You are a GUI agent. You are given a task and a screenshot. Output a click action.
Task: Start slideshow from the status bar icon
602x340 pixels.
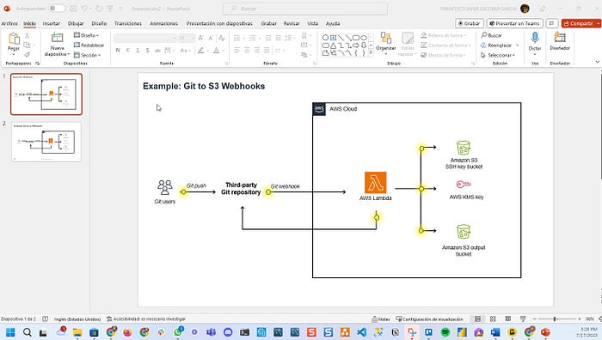tap(523, 319)
